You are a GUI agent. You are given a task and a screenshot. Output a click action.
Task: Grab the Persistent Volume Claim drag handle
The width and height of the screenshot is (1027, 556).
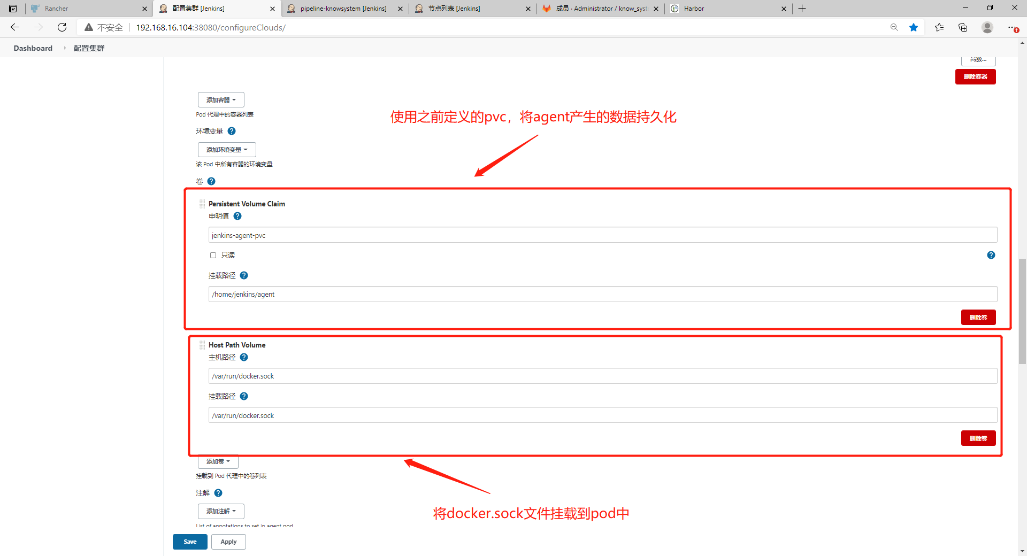[x=202, y=204]
